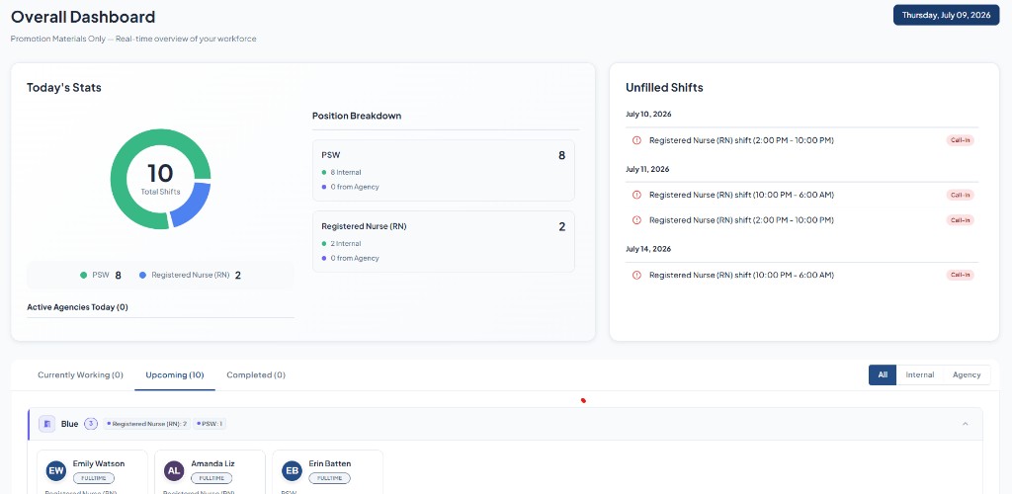Select the Upcoming (10) tab
Viewport: 1012px width, 494px height.
174,374
